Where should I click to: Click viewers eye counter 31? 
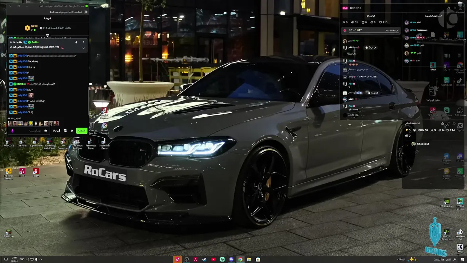(x=355, y=22)
